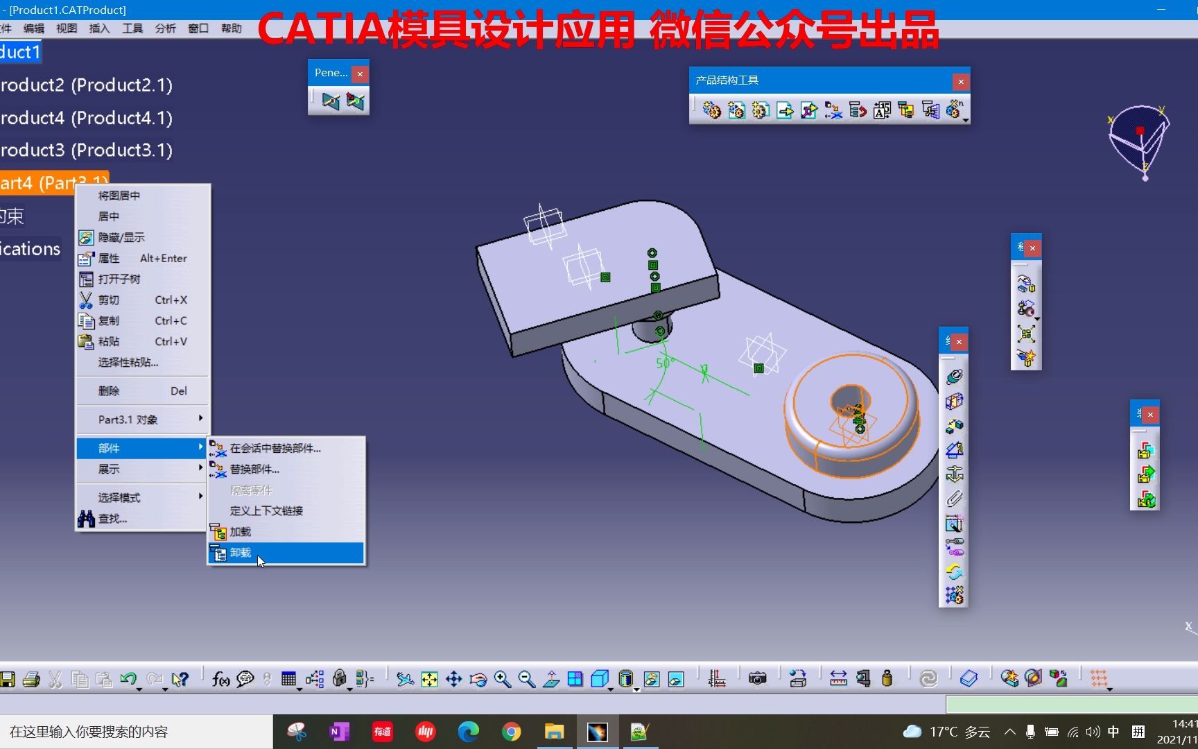Expand product structure toolbar overflow arrow
Viewport: 1198px width, 749px height.
pos(965,121)
